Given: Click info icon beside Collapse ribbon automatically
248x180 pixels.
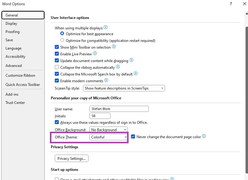Looking at the screenshot, I should pyautogui.click(x=118, y=67).
